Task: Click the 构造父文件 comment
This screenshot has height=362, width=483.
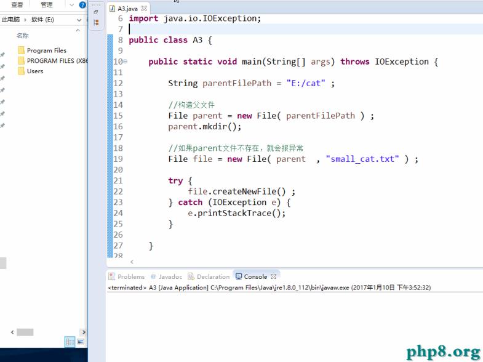Action: (x=191, y=105)
